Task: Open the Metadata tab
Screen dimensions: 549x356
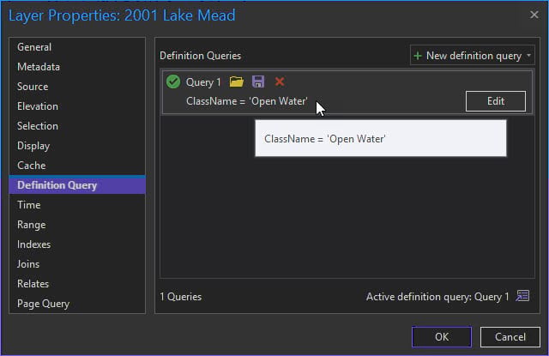Action: 39,67
